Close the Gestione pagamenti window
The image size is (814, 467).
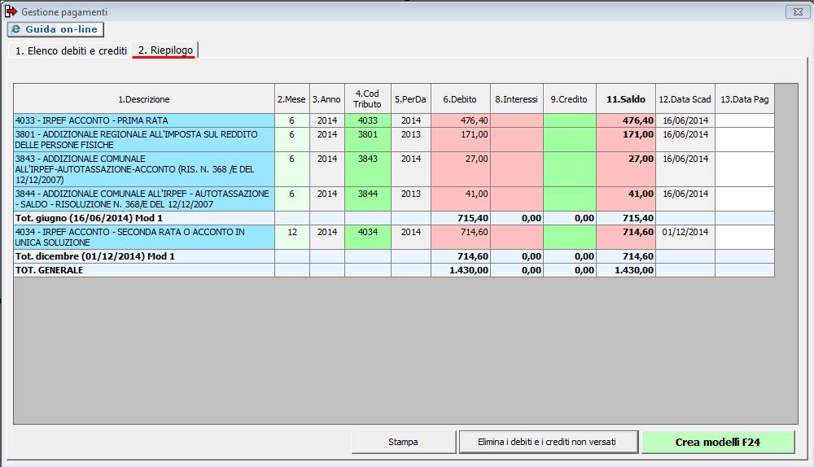tap(794, 12)
